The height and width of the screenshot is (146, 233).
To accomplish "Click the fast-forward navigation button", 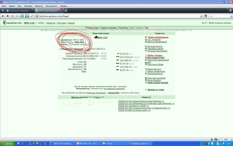I will click(17, 16).
